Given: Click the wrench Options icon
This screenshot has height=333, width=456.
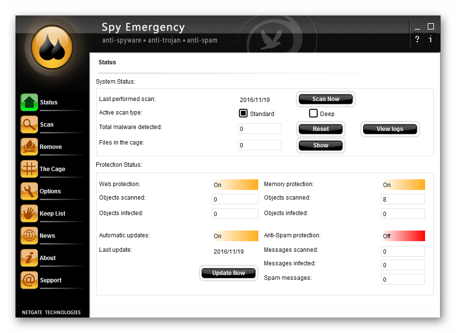Looking at the screenshot, I should click(29, 191).
